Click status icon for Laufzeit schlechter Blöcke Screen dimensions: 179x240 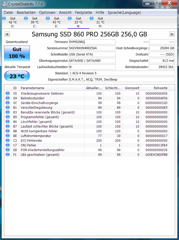tap(8, 127)
